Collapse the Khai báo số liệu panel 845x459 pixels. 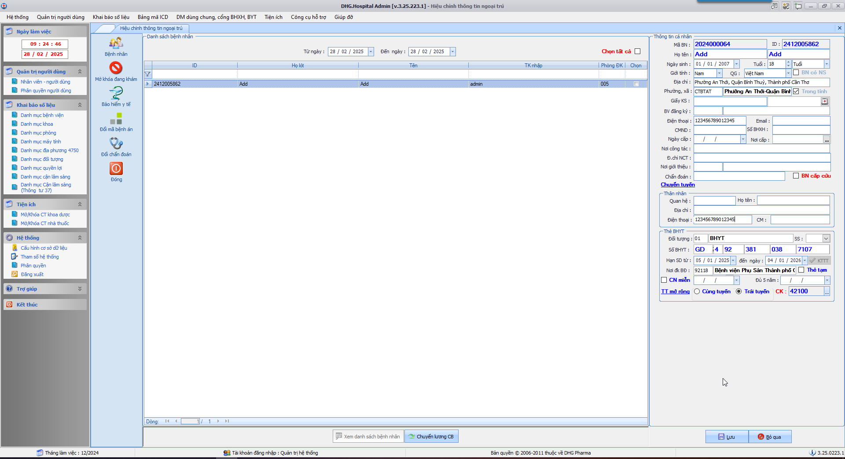coord(80,105)
